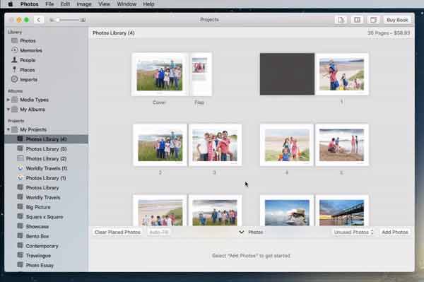Open the View menu
Viewport: 424px width, 282px height.
(104, 4)
